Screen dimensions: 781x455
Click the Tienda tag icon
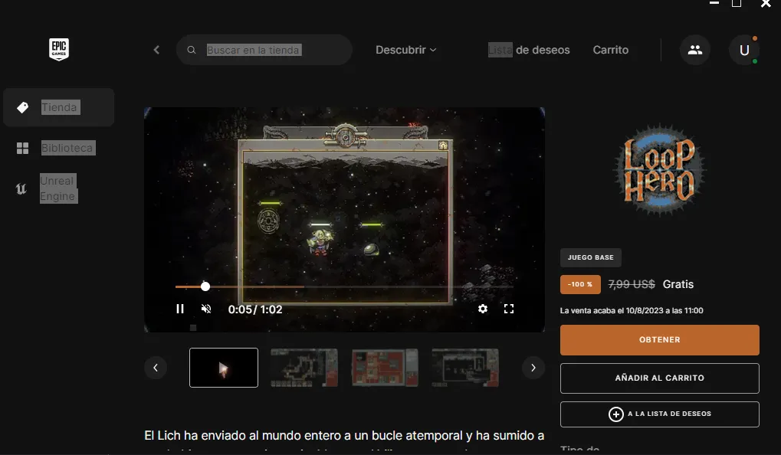point(22,107)
